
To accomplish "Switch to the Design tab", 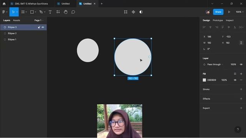I will [x=206, y=20].
